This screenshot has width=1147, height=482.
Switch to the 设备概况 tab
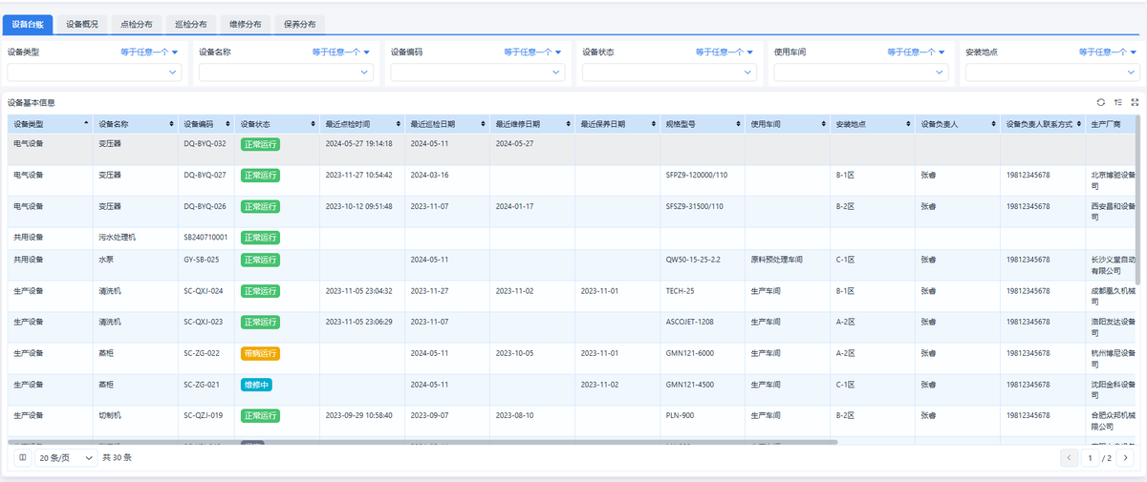82,24
